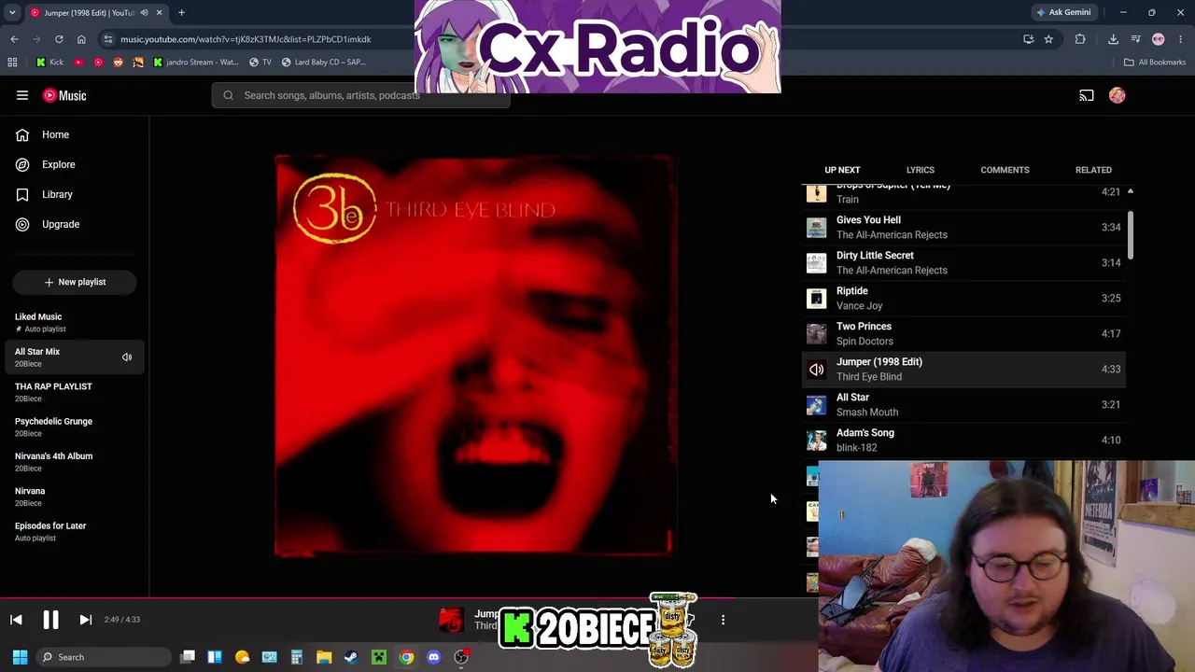
Task: Open the RELATED tab
Action: coord(1093,170)
